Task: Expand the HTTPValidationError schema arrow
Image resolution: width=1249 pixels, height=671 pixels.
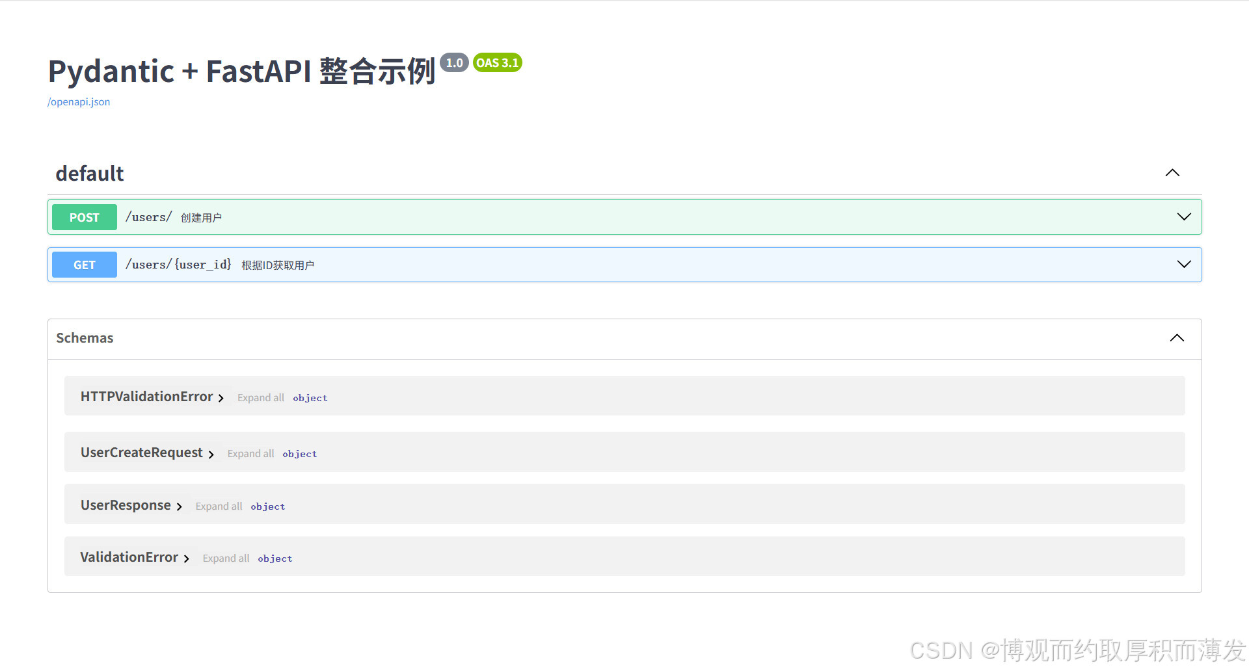Action: click(x=221, y=398)
